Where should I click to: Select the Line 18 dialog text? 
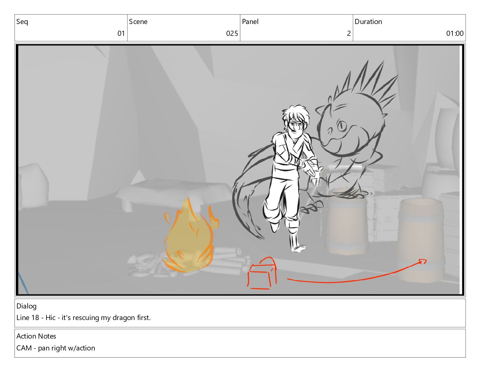84,318
